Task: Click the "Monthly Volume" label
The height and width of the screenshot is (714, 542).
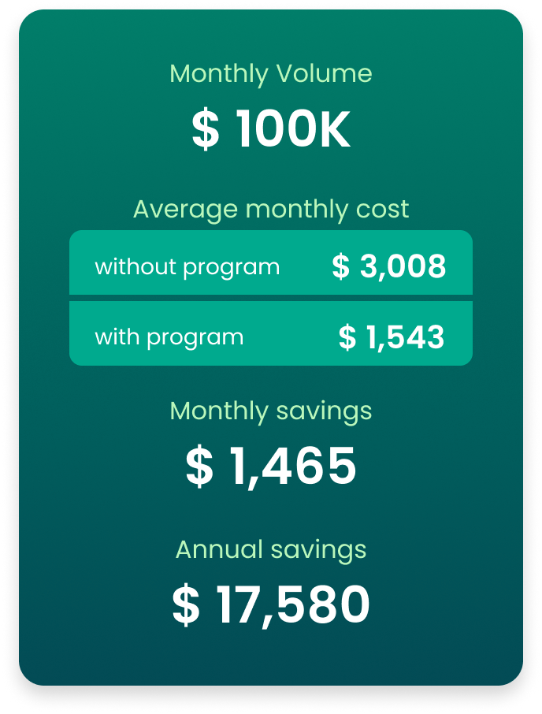Action: point(271,74)
